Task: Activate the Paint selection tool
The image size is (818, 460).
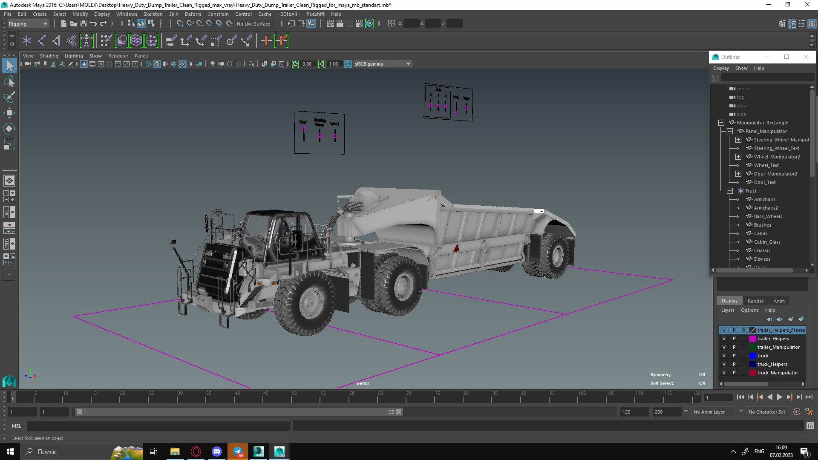Action: point(9,97)
